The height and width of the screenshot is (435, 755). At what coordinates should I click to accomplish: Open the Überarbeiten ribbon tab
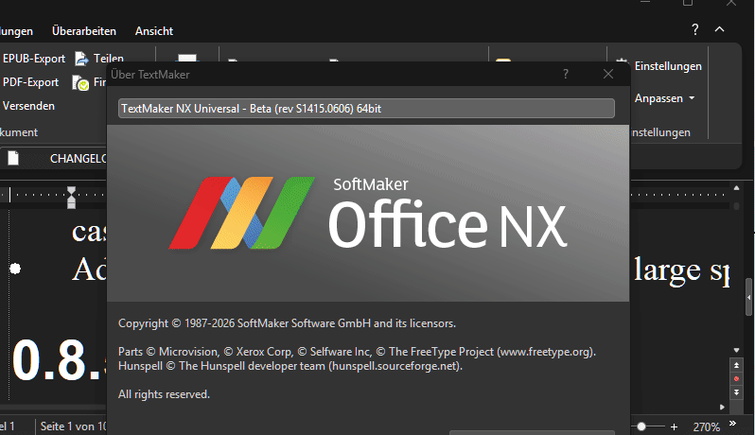coord(84,31)
